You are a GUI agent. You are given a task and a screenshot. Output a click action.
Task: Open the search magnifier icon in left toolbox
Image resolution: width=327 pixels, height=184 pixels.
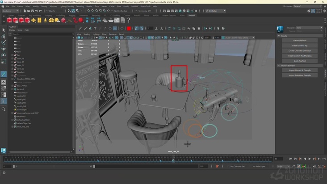coord(4,109)
